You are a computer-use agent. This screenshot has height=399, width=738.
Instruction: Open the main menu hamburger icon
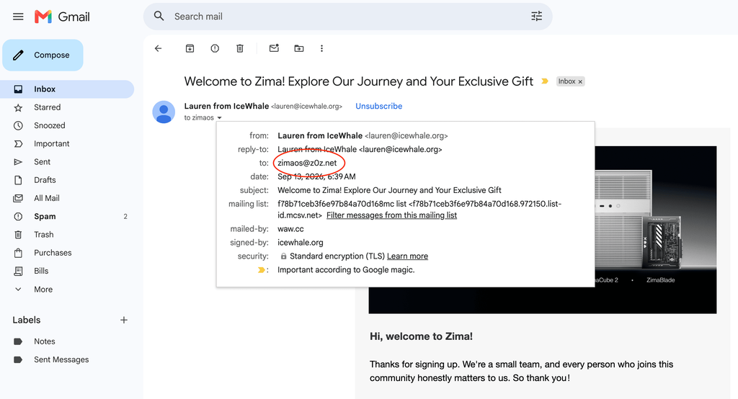click(x=18, y=17)
